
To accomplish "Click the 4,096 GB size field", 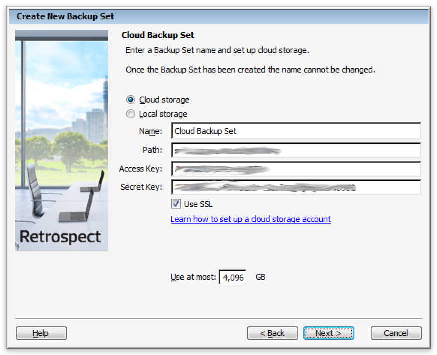I will [233, 277].
